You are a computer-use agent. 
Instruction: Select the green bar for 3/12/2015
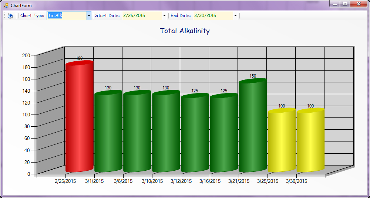[195, 133]
